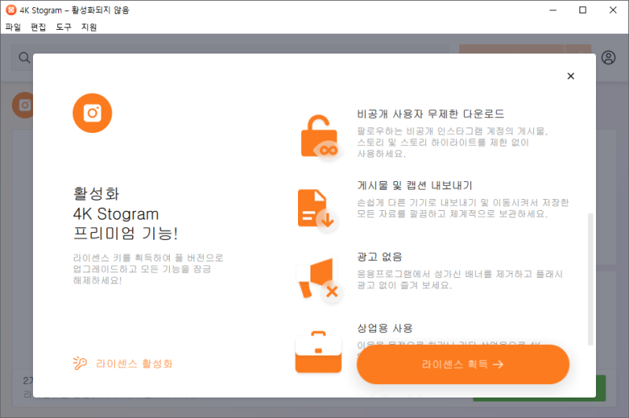Click the 4K Stogram title bar app icon
Viewport: 629px width, 418px height.
11,10
